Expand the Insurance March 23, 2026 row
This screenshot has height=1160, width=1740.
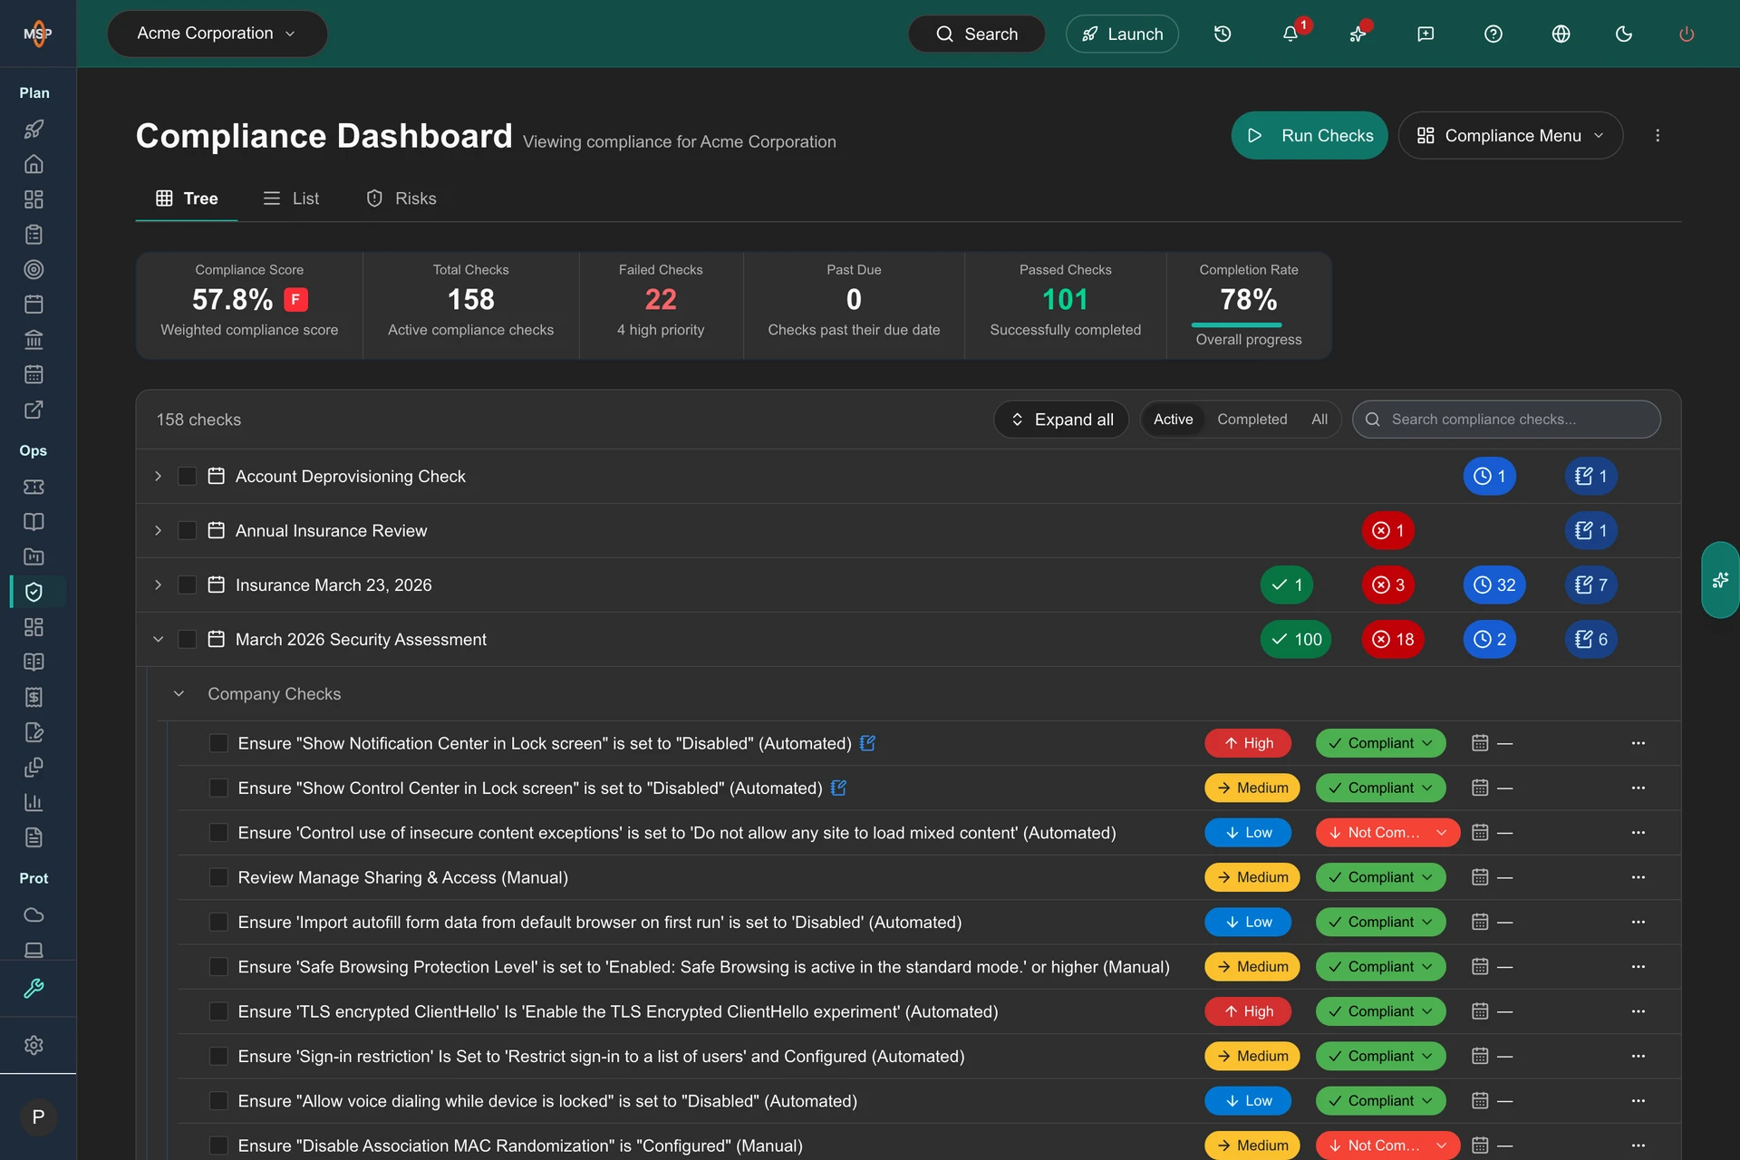(159, 585)
